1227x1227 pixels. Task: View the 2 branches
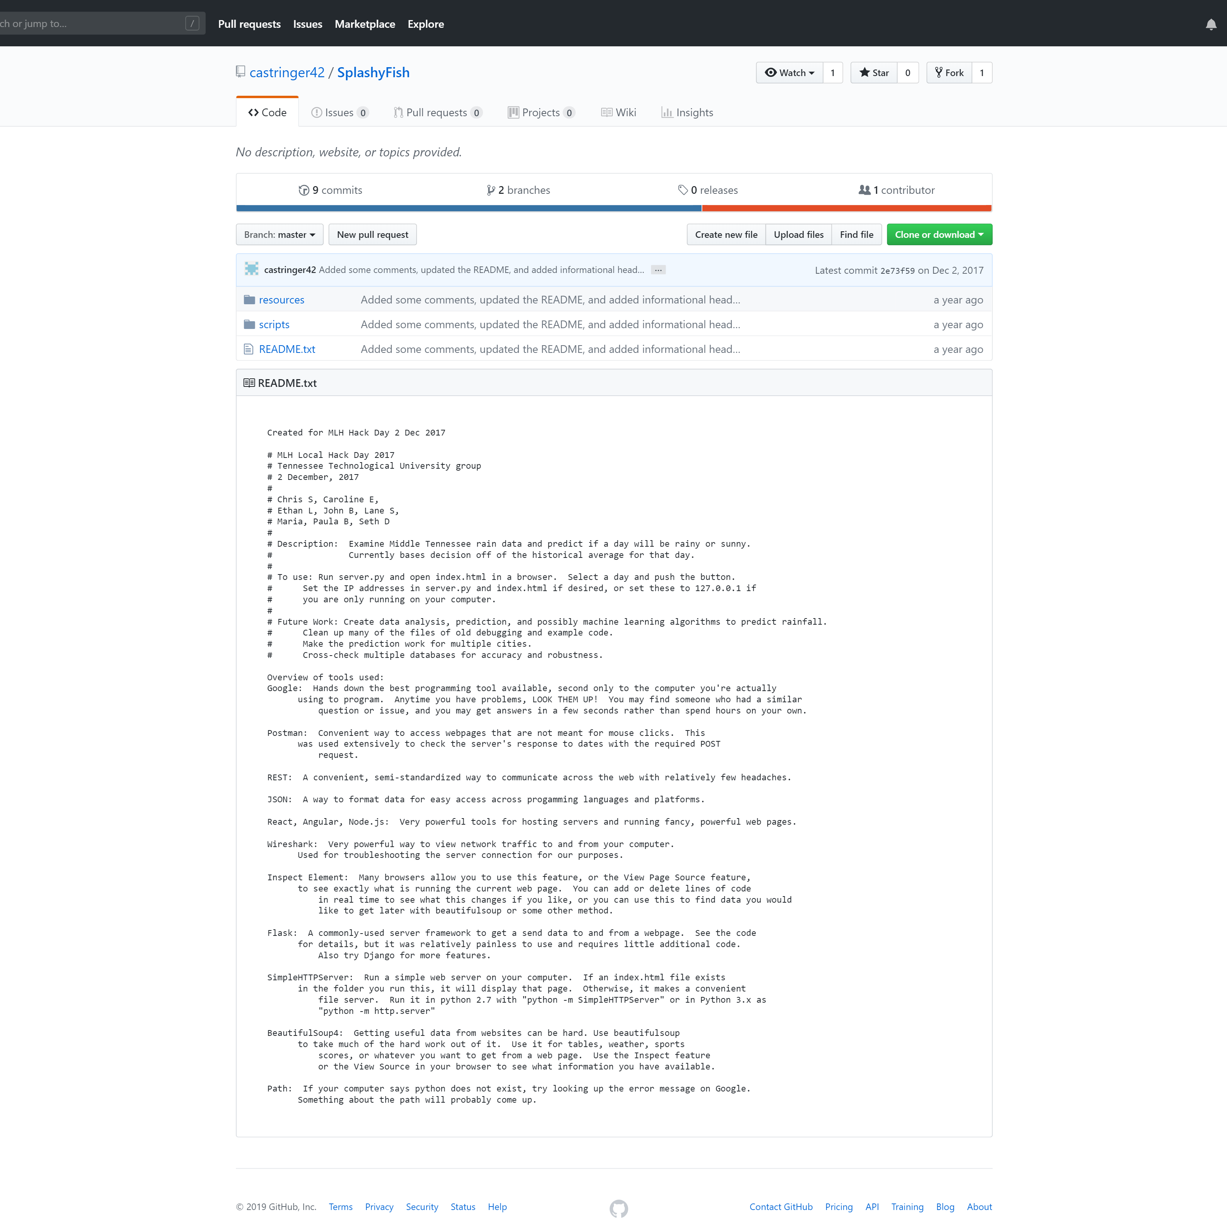[518, 190]
